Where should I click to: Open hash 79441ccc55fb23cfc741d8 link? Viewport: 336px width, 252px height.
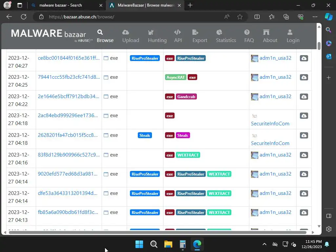pos(69,77)
